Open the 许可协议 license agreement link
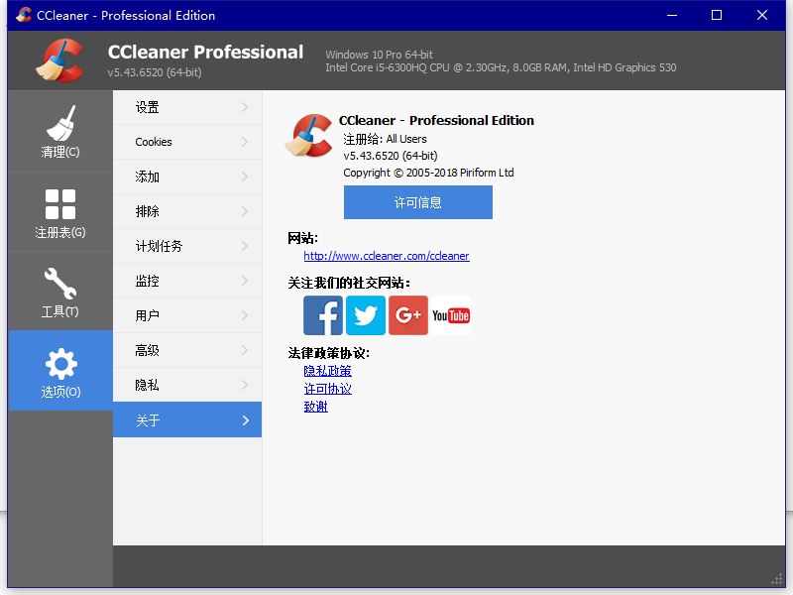Viewport: 793px width, 595px height. point(328,389)
